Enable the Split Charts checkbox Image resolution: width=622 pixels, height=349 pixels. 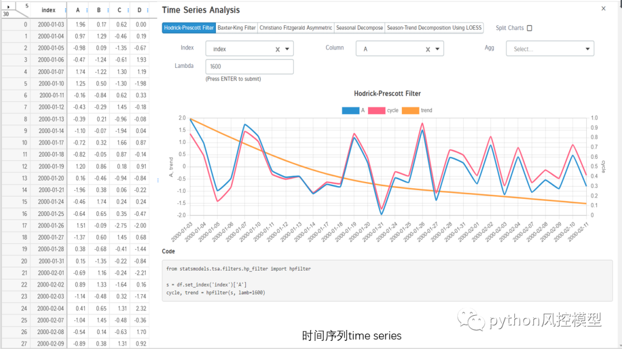530,28
